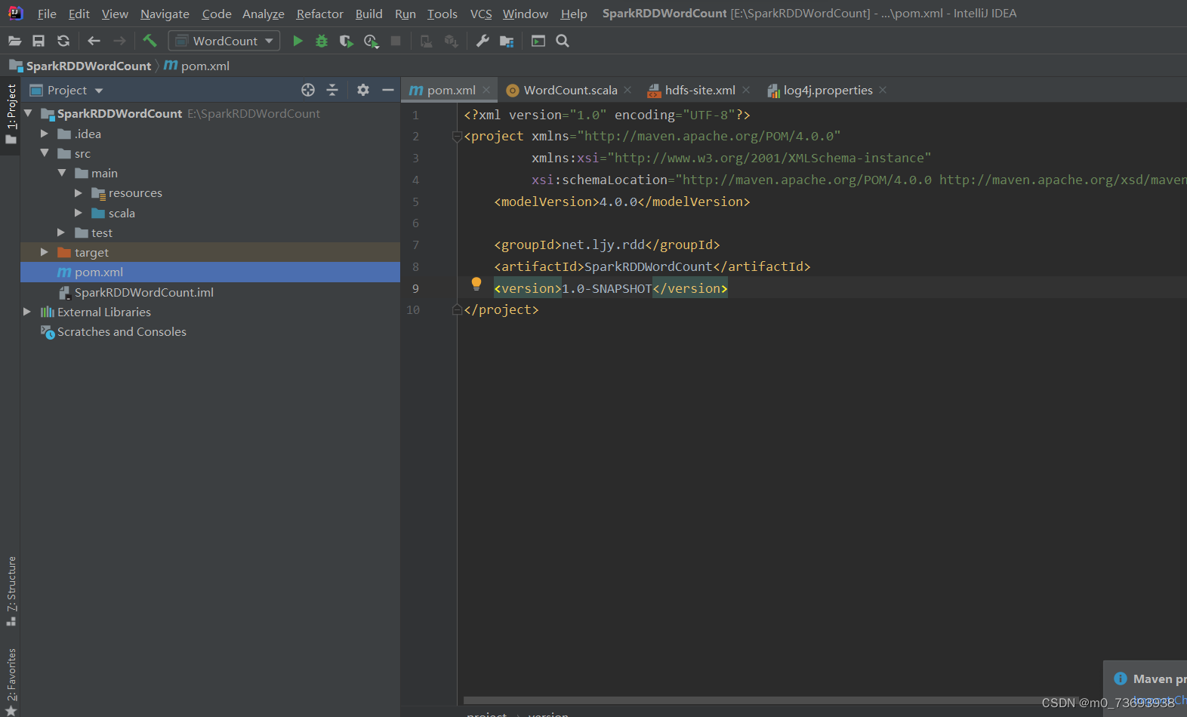The height and width of the screenshot is (717, 1187).
Task: Click the Collapse All icon in Project panel
Action: coord(332,90)
